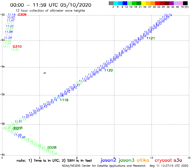Click the wave height value 10.53

(x=50, y=102)
